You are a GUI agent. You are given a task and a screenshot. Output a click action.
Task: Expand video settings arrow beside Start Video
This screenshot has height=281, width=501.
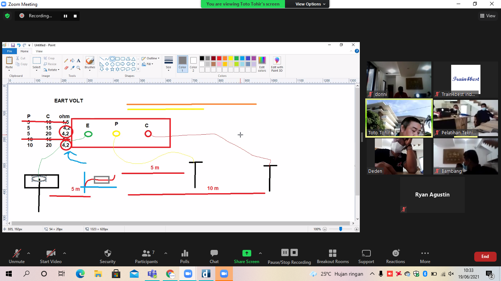coord(65,253)
